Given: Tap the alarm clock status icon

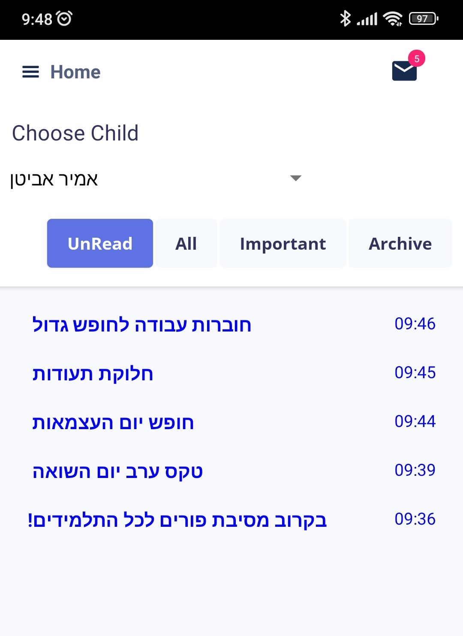Looking at the screenshot, I should pos(64,18).
